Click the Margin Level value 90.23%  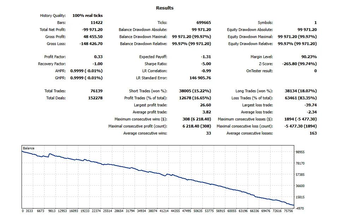pos(309,57)
